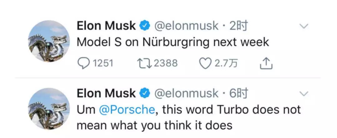Click the Elon Musk name on the Turbo tweet
337x138 pixels.
106,93
